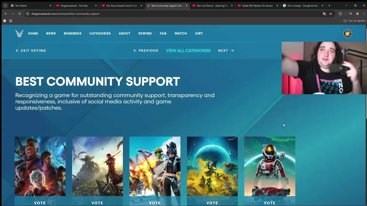Open the apps grid icon in bookmarks bar
Screen dimensions: 367x206
tap(11, 21)
